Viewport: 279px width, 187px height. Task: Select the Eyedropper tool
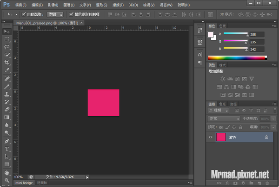pyautogui.click(x=7, y=70)
